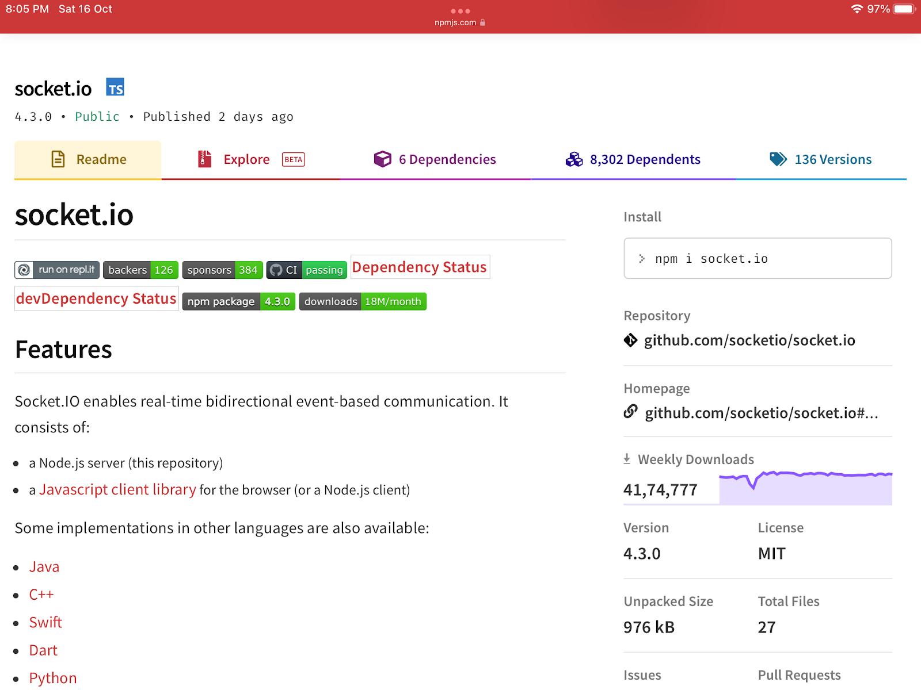The height and width of the screenshot is (690, 921).
Task: Open the Java implementation link
Action: (44, 567)
